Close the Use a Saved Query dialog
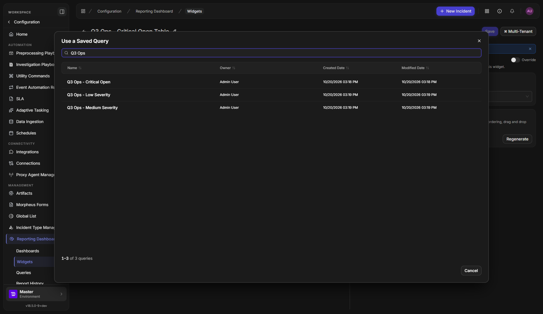 [479, 41]
